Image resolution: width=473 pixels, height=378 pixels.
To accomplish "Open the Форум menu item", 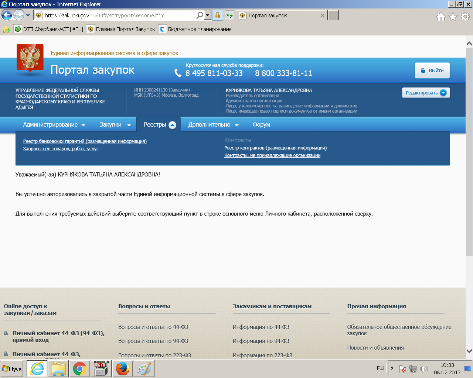I will (261, 125).
